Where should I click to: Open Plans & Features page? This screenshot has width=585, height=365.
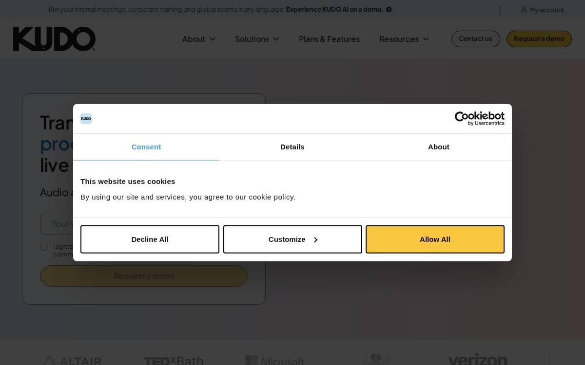329,39
